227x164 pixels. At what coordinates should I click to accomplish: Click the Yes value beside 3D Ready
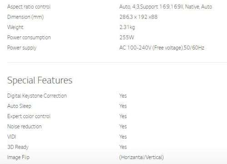pyautogui.click(x=123, y=147)
